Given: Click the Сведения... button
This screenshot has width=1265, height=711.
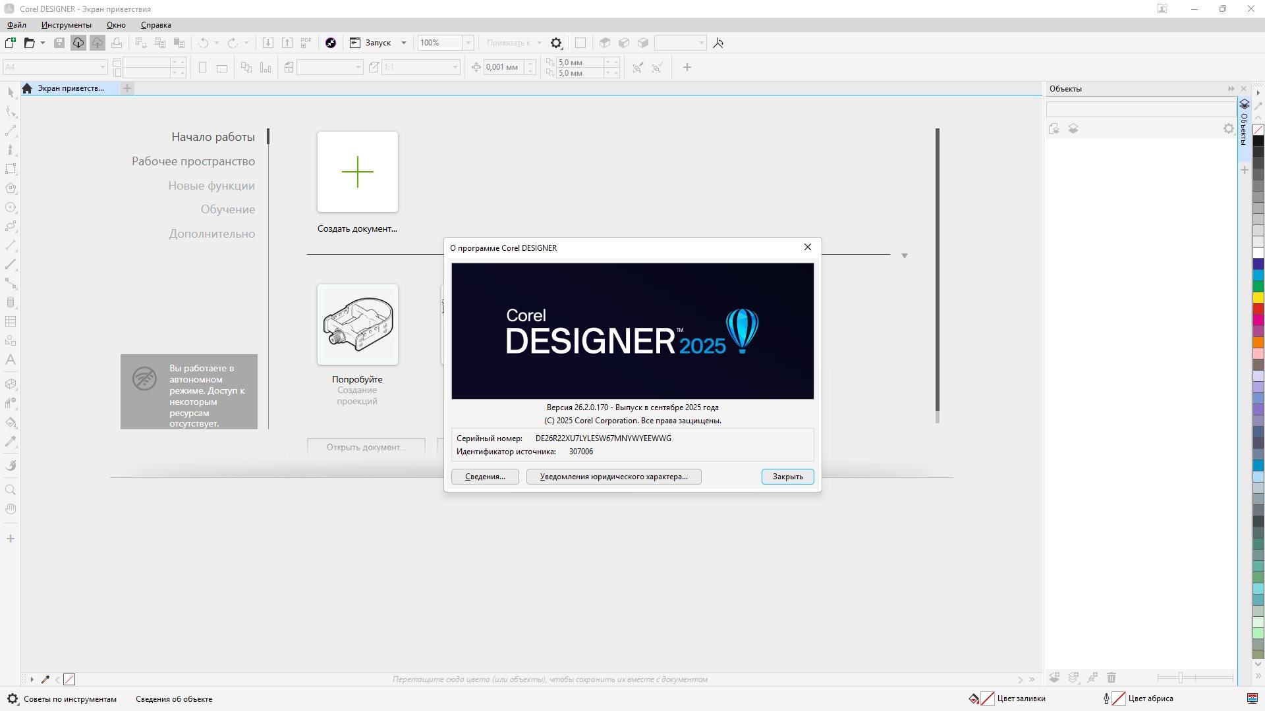Looking at the screenshot, I should pos(485,477).
